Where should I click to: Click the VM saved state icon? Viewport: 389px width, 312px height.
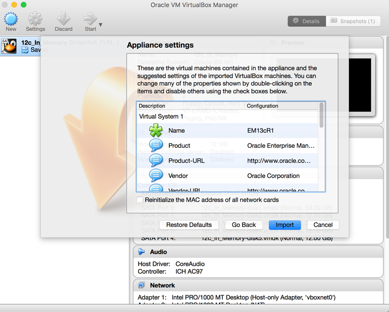[x=25, y=50]
